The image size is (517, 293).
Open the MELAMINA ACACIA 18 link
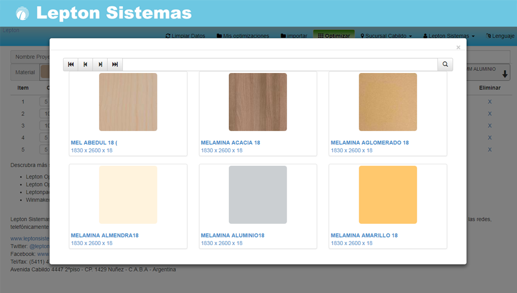point(230,143)
